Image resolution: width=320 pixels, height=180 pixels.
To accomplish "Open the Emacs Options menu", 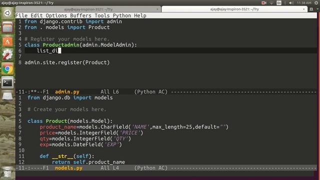I will 56,15.
